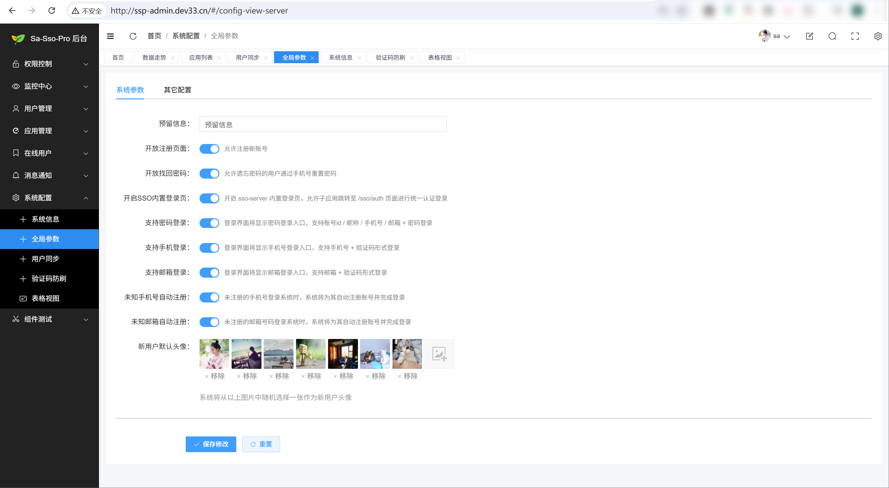Click the header search magnifier icon
The image size is (889, 488).
[x=832, y=36]
